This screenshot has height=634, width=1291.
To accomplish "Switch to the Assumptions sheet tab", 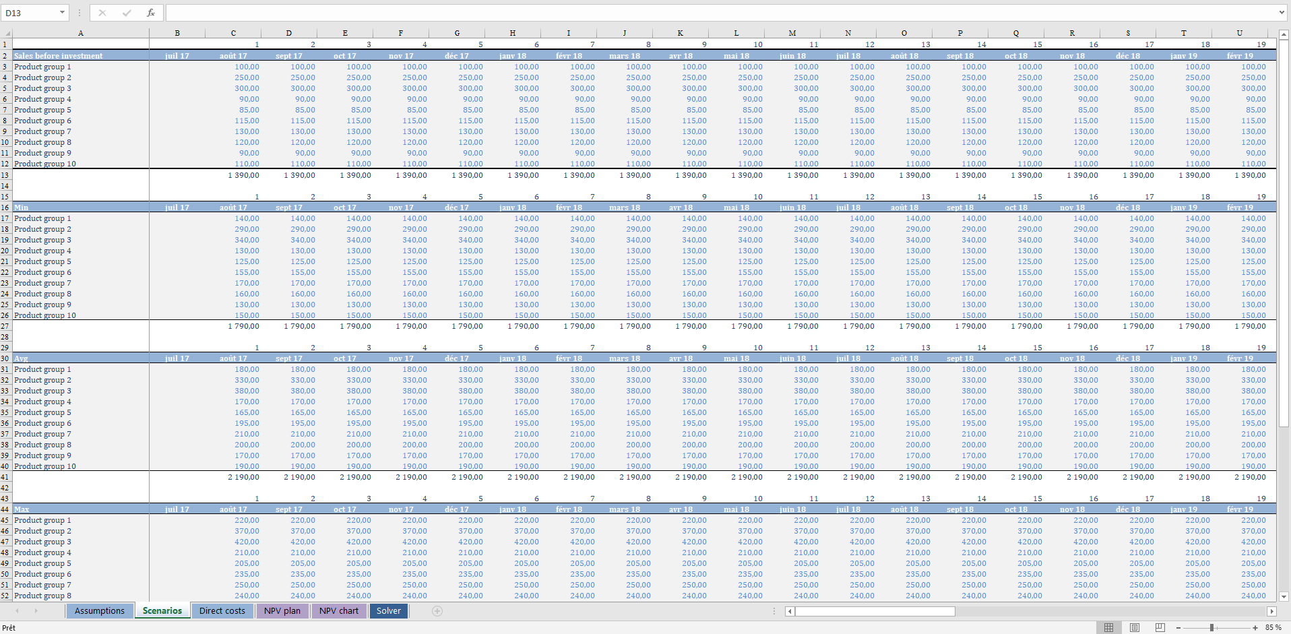I will coord(100,610).
